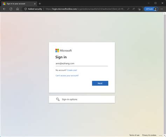
Task: Click the Sign in heading text
Action: [x=61, y=57]
